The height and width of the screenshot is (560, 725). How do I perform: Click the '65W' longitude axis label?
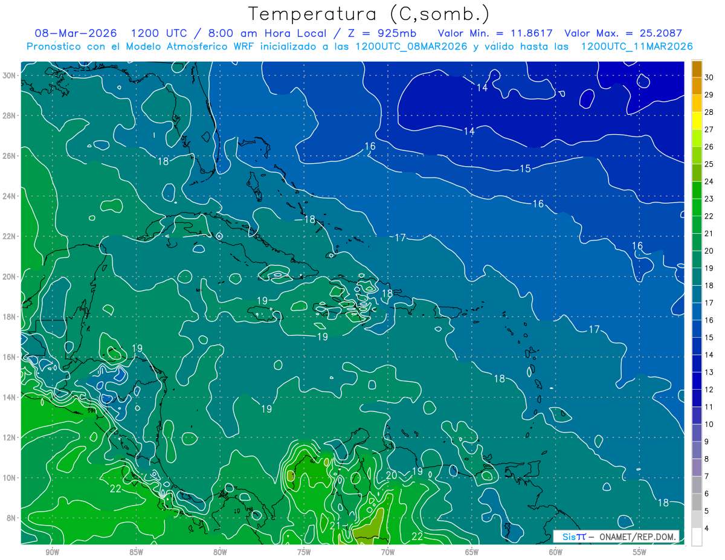coord(472,552)
